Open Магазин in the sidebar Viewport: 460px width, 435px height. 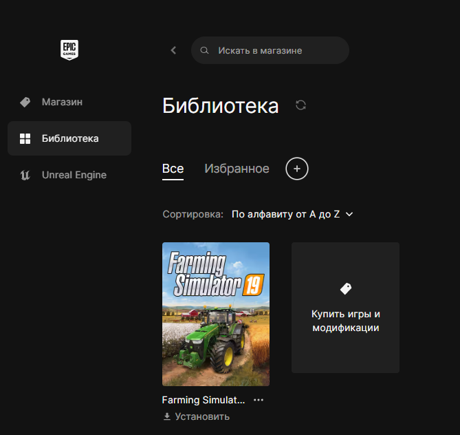(69, 102)
